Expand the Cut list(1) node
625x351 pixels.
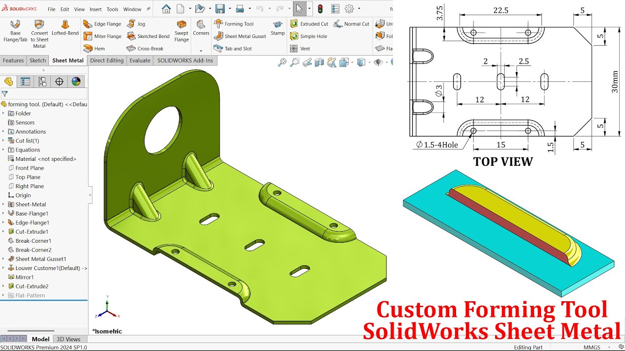pyautogui.click(x=3, y=141)
